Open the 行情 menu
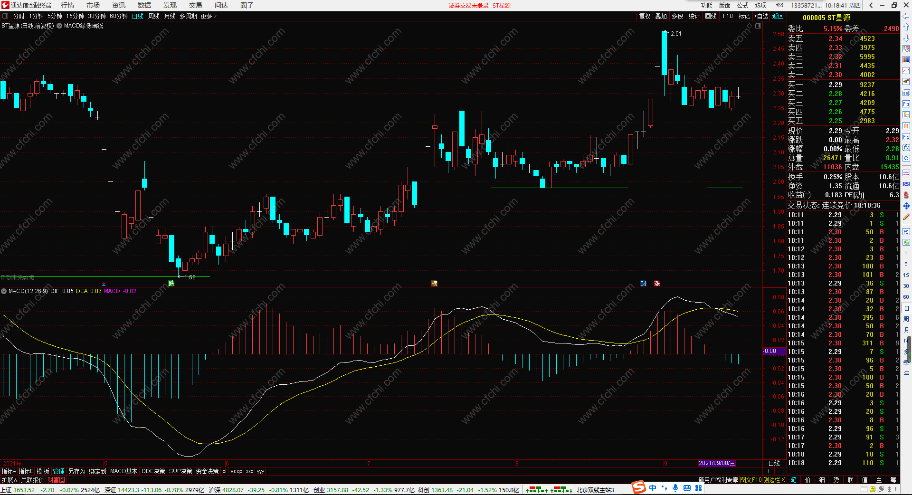 tap(67, 5)
